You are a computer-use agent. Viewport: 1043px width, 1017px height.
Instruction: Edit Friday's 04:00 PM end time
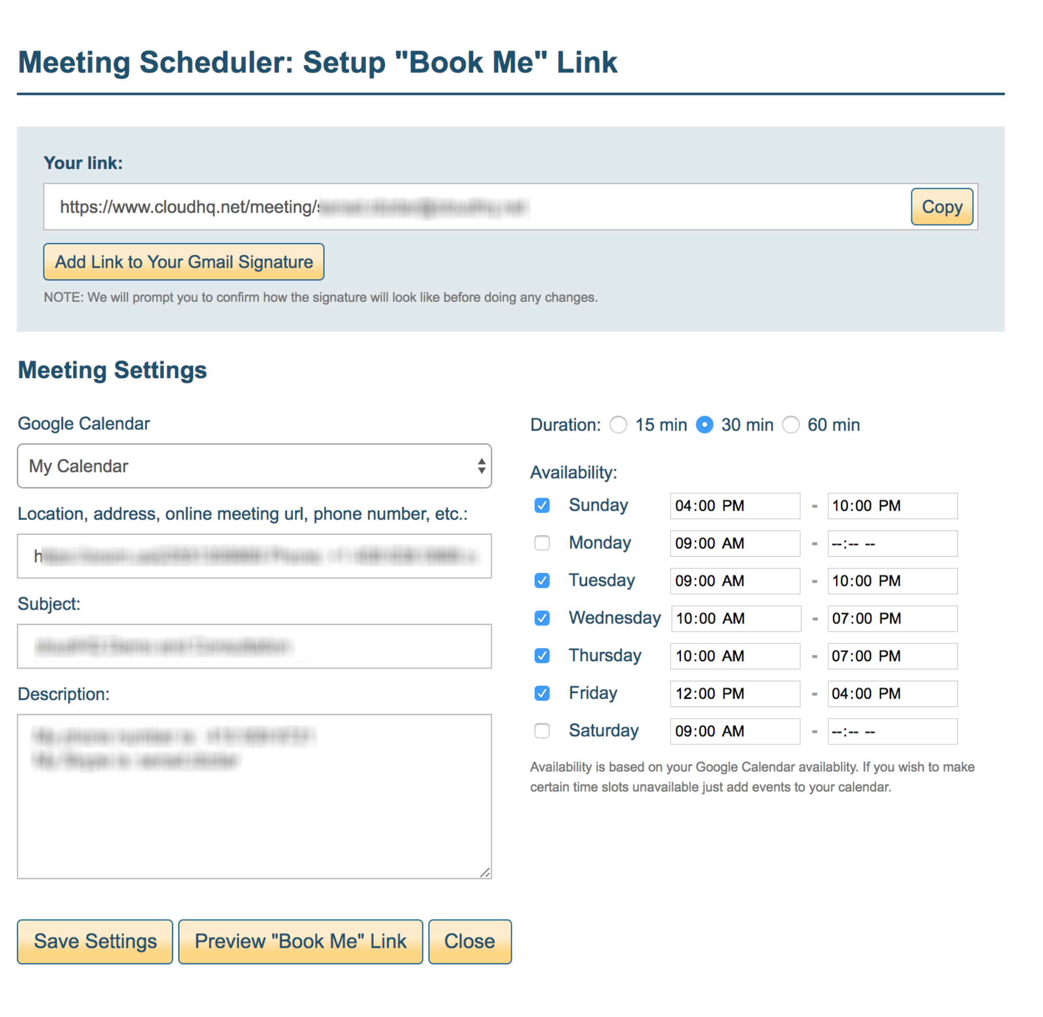click(892, 694)
